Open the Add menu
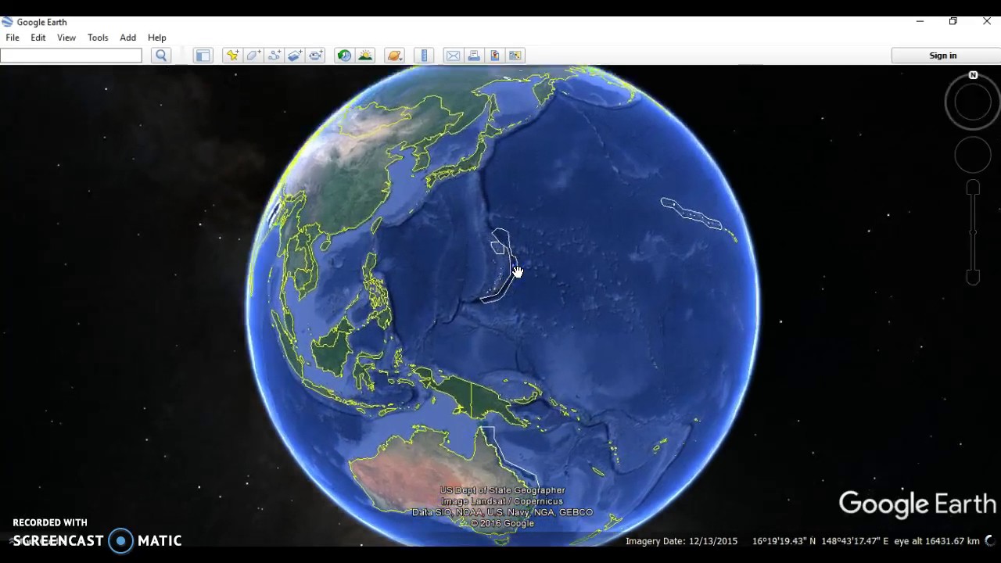 pos(127,38)
